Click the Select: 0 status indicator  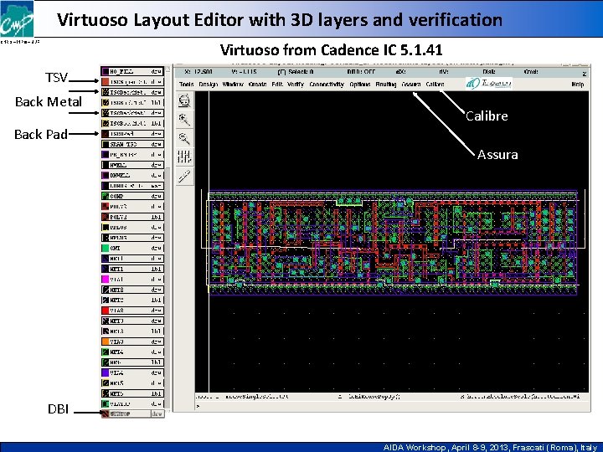point(296,72)
